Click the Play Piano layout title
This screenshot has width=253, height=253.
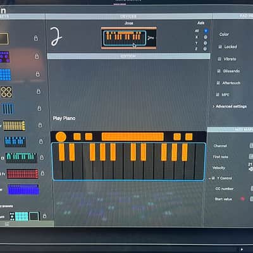(x=64, y=118)
